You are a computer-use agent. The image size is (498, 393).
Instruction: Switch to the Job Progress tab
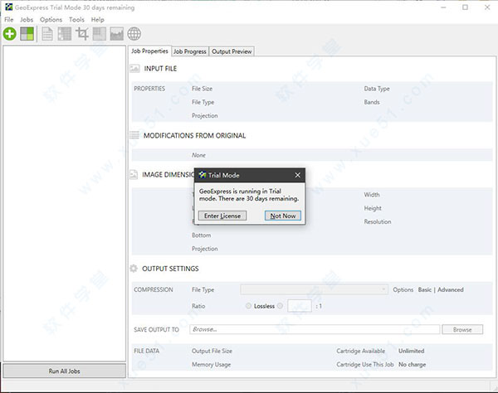click(x=189, y=51)
